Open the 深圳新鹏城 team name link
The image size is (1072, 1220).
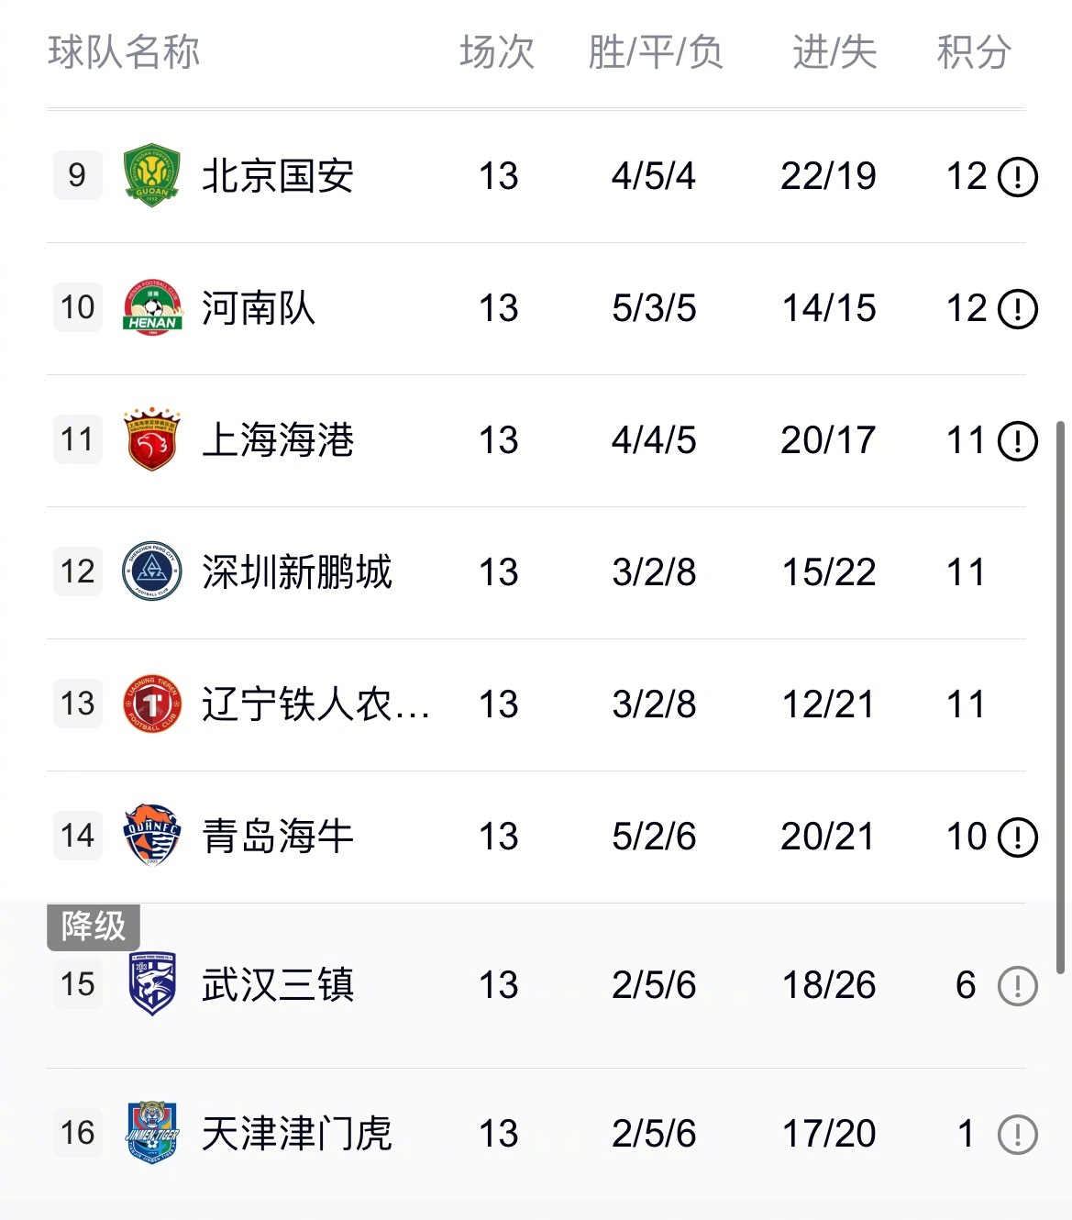coord(297,571)
